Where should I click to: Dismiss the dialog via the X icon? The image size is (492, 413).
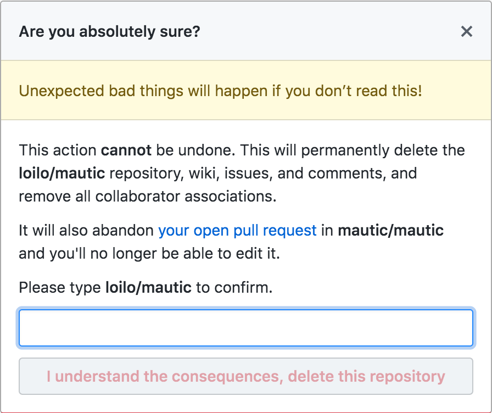click(466, 31)
